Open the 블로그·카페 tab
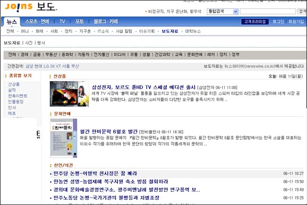This screenshot has height=205, width=307. [106, 21]
